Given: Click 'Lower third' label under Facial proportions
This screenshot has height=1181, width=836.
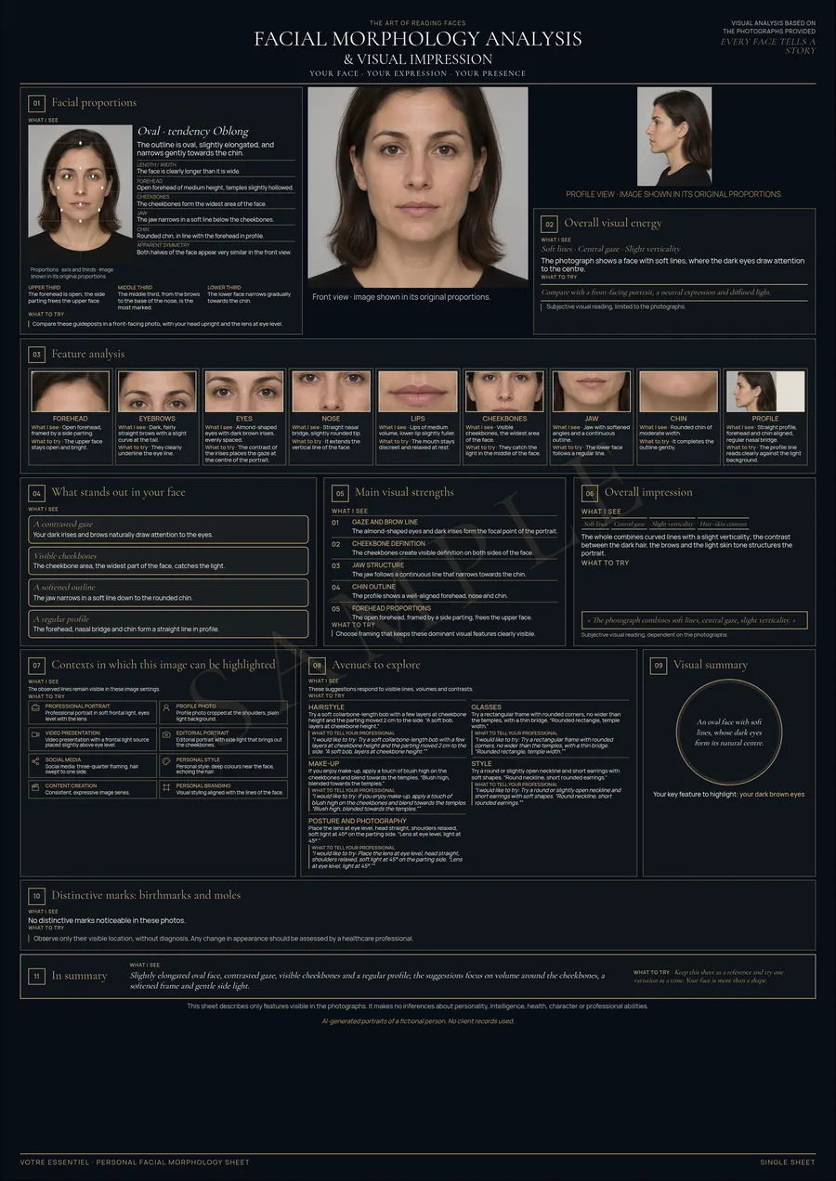Looking at the screenshot, I should point(224,288).
